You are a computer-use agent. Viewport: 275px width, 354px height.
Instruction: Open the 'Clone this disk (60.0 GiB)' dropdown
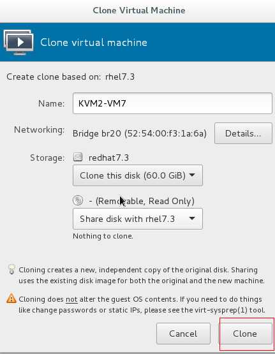(x=138, y=175)
